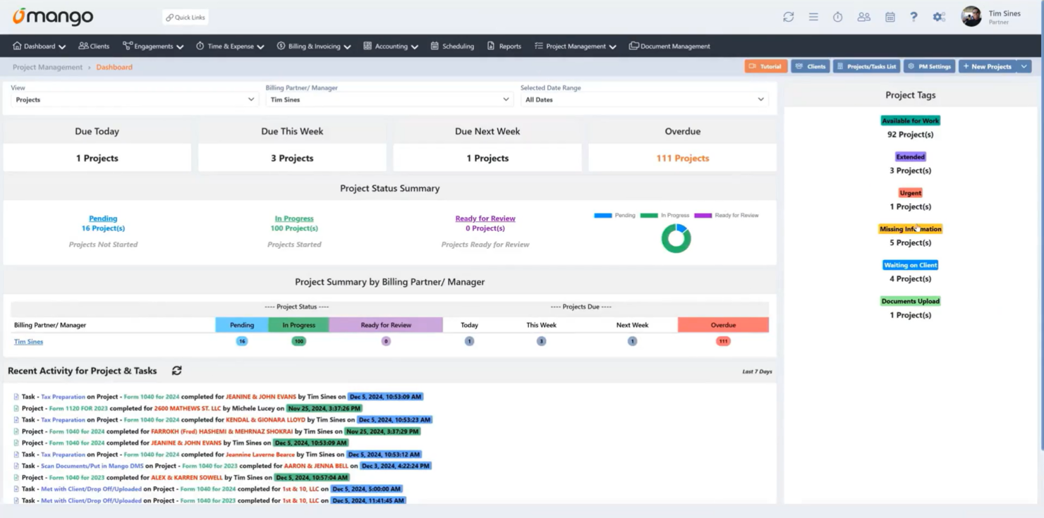Click the Pending 16 Project(s) link
Image resolution: width=1044 pixels, height=518 pixels.
[x=103, y=218]
